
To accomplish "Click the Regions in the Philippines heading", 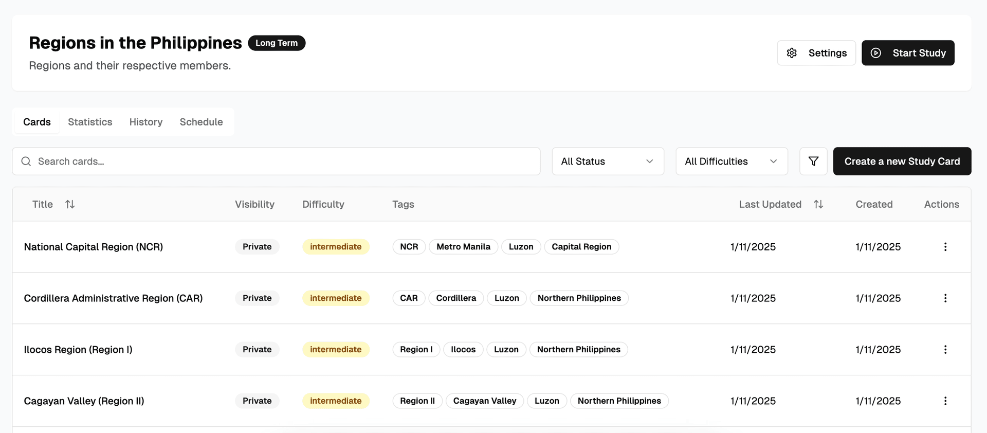I will tap(135, 43).
